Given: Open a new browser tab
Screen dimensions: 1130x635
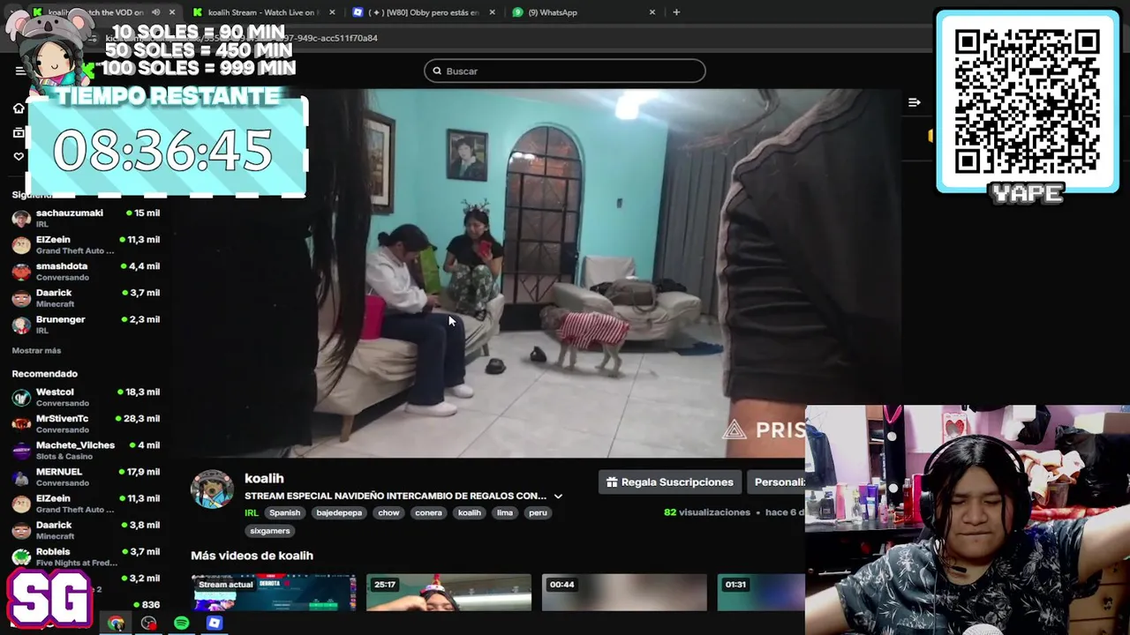Looking at the screenshot, I should [676, 12].
